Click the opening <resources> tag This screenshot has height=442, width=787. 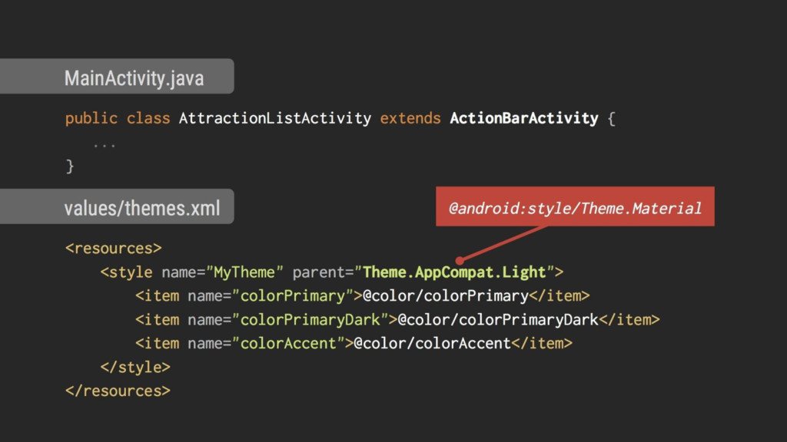114,248
